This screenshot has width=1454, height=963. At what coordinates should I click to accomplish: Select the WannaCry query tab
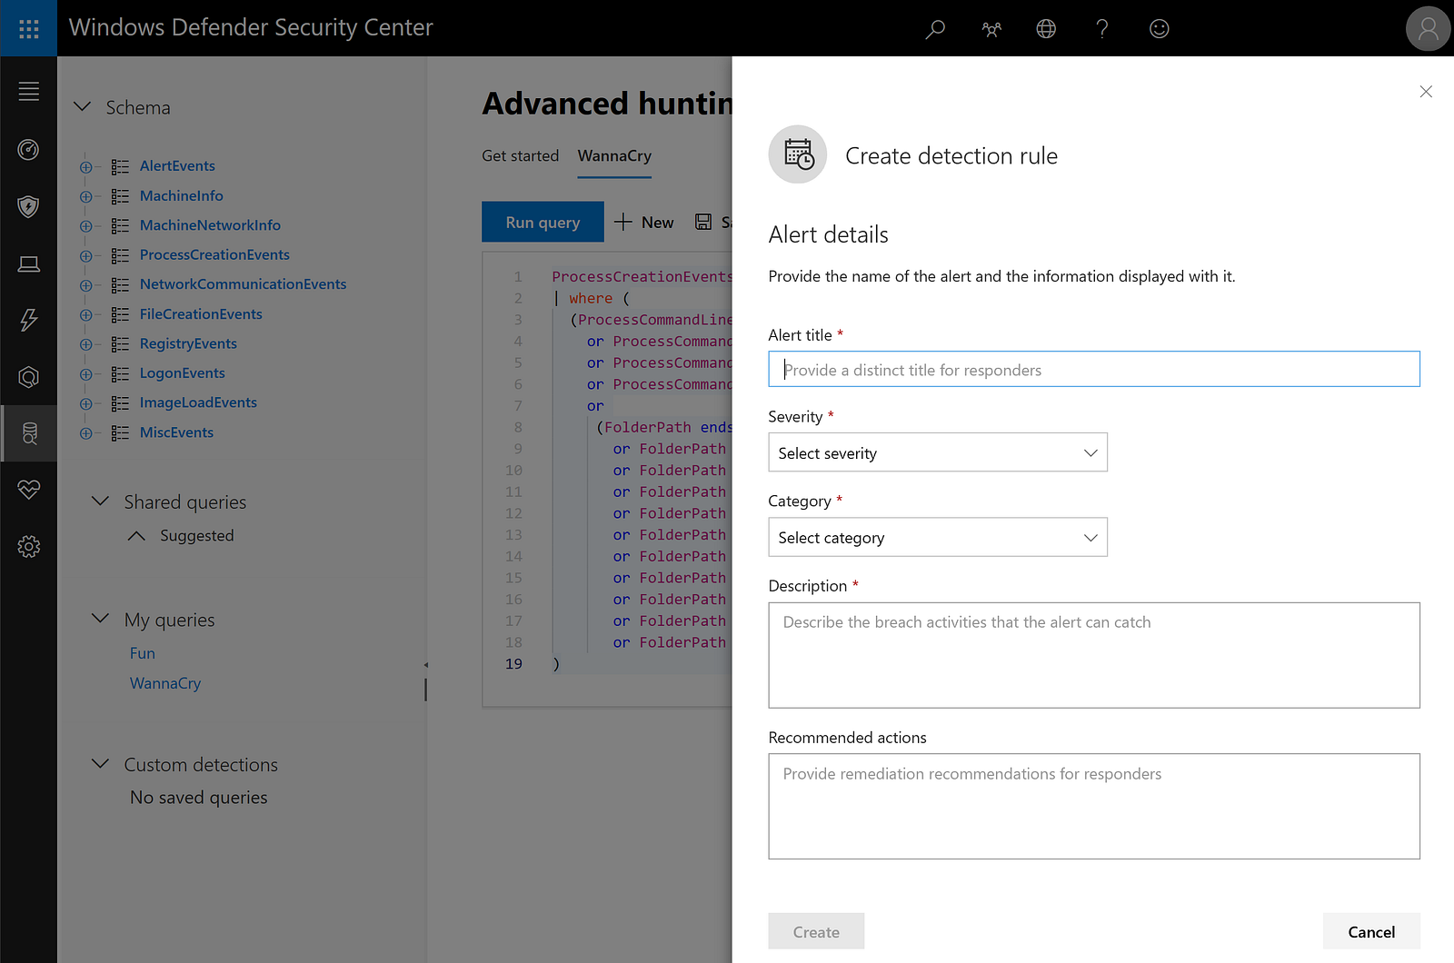[x=614, y=155]
